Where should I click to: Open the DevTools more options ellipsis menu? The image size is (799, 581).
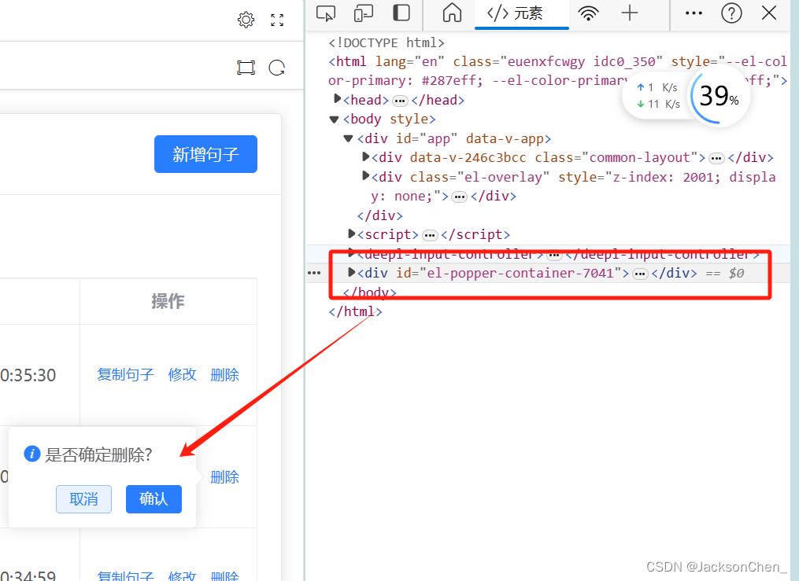694,13
